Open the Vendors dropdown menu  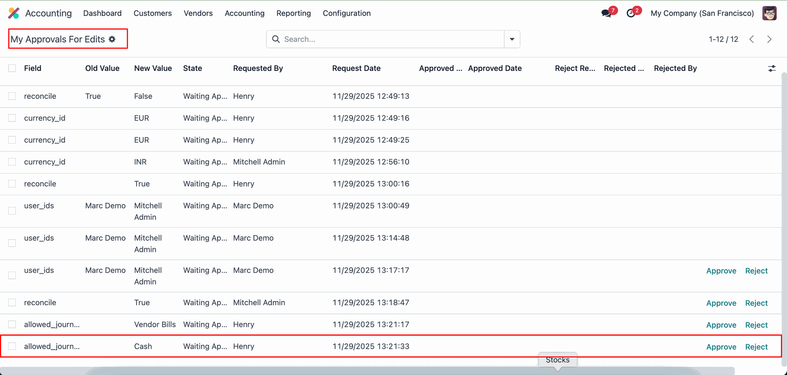pyautogui.click(x=198, y=13)
